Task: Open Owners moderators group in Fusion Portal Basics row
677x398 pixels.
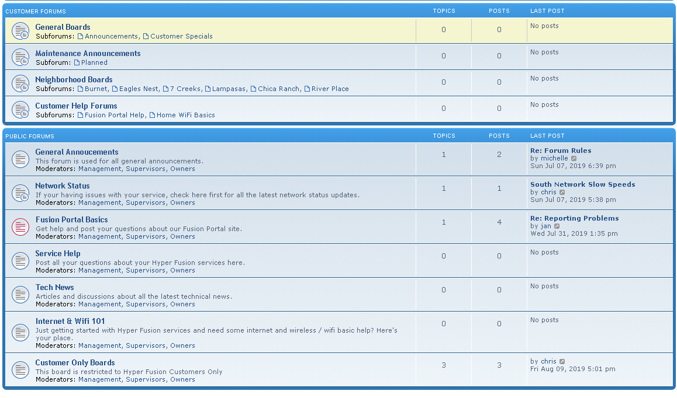Action: (x=182, y=237)
